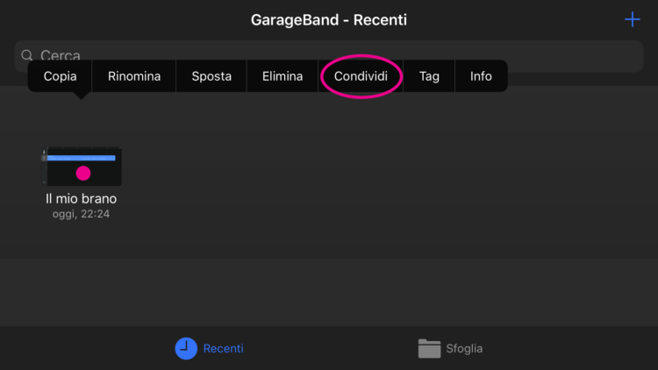Switch to the Recenti tab label
This screenshot has width=658, height=370.
(224, 348)
